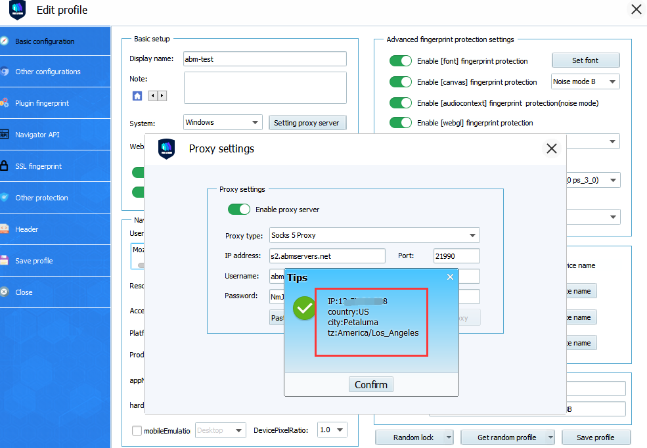Toggle audiocontext fingerprint protection
Viewport: 647px width, 448px height.
click(401, 103)
